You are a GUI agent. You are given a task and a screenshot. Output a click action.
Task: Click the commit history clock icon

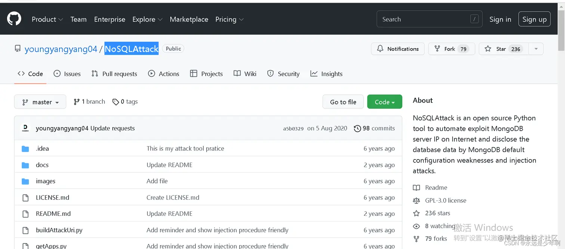point(357,128)
